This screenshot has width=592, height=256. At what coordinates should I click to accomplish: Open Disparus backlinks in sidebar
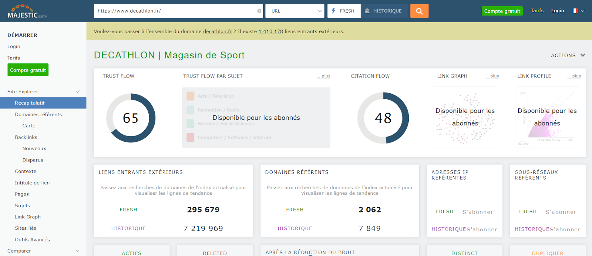click(33, 160)
